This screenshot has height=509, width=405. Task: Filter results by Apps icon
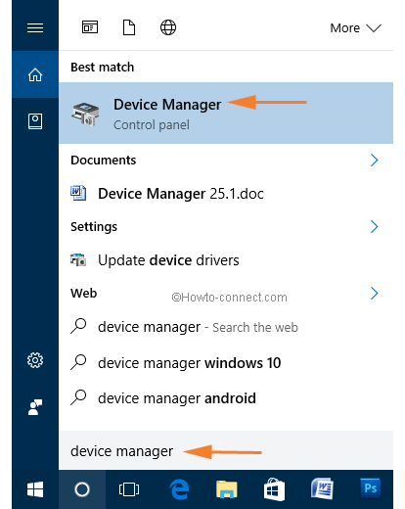[90, 27]
